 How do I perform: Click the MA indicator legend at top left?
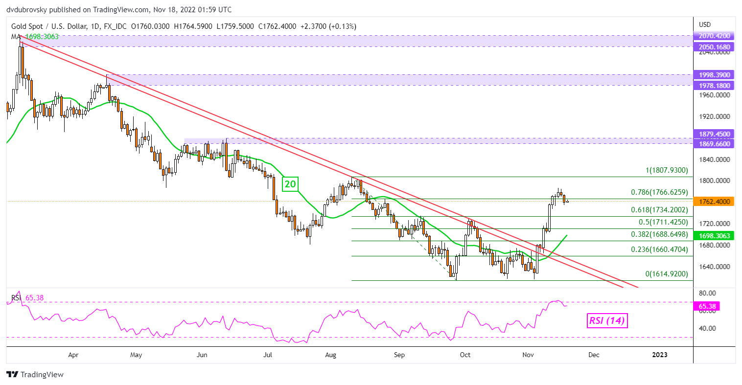[x=35, y=37]
